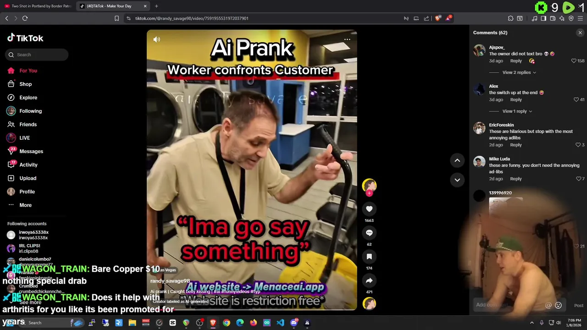Save the video with the bookmark icon

tap(369, 257)
